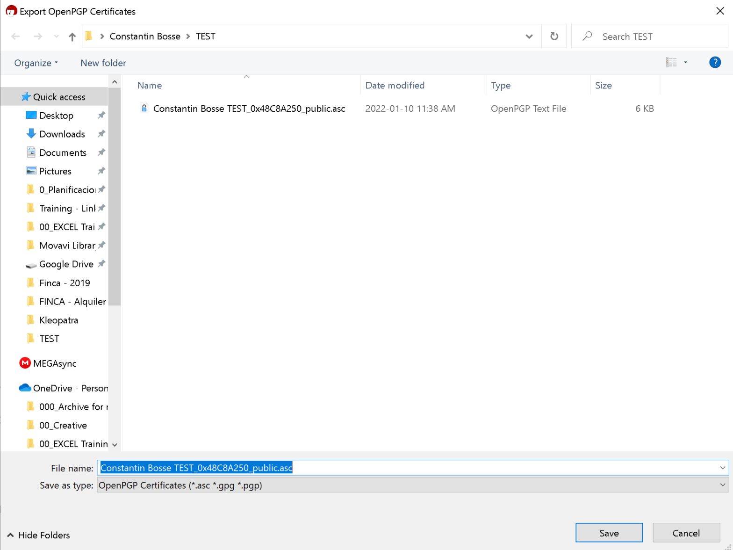Screen dimensions: 733x550
Task: Open the FINCA - Alquiler folder
Action: pyautogui.click(x=72, y=302)
